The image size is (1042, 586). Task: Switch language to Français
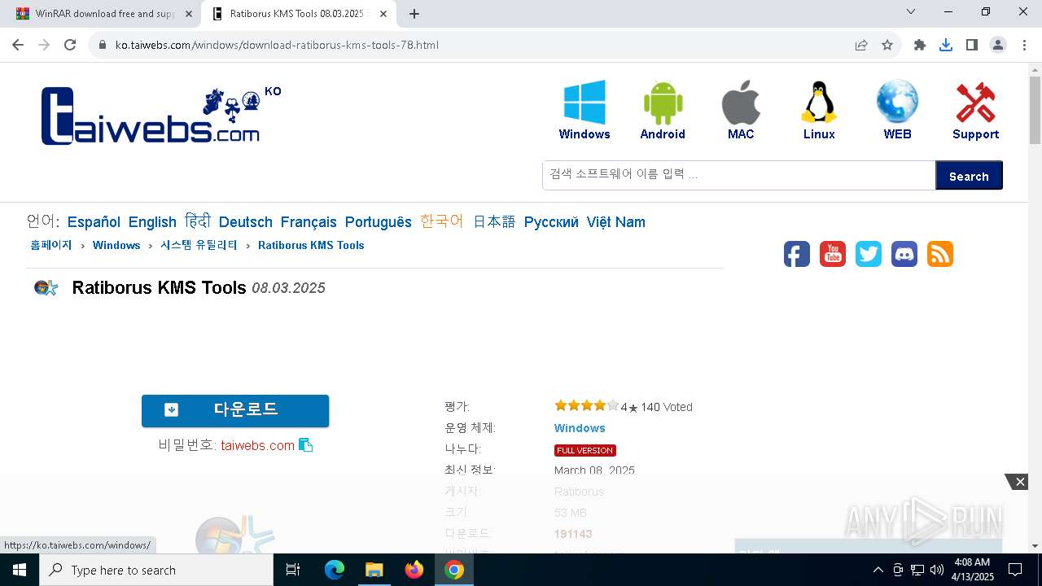coord(309,222)
